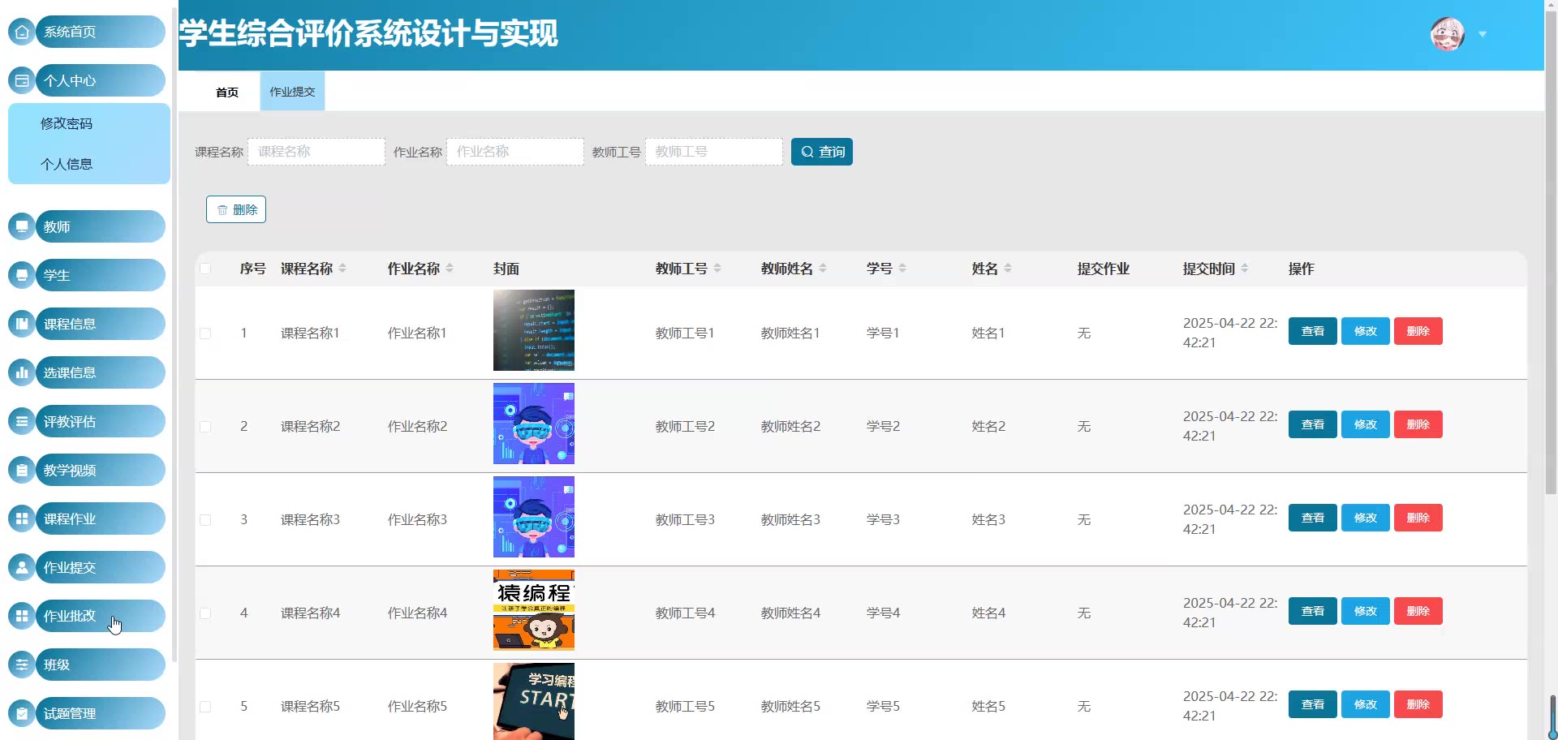The height and width of the screenshot is (740, 1558).
Task: Click the home icon beside 系统首页
Action: [22, 32]
